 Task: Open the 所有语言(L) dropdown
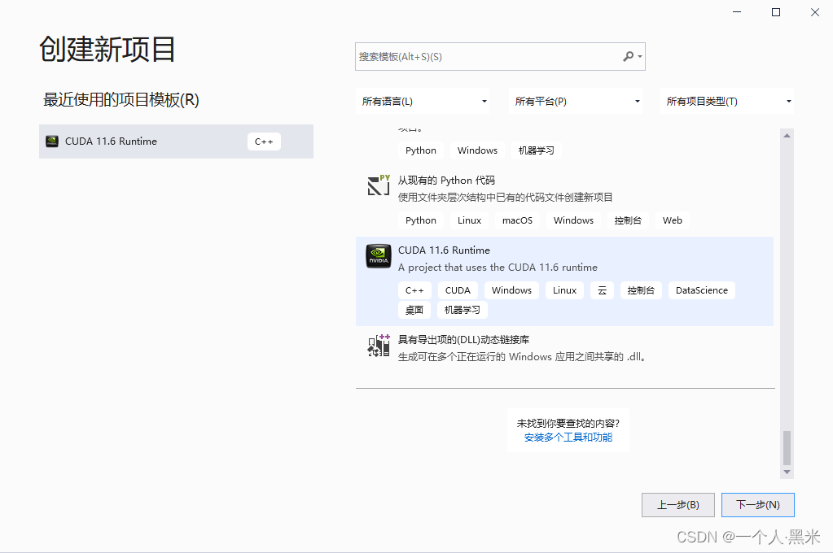coord(423,102)
